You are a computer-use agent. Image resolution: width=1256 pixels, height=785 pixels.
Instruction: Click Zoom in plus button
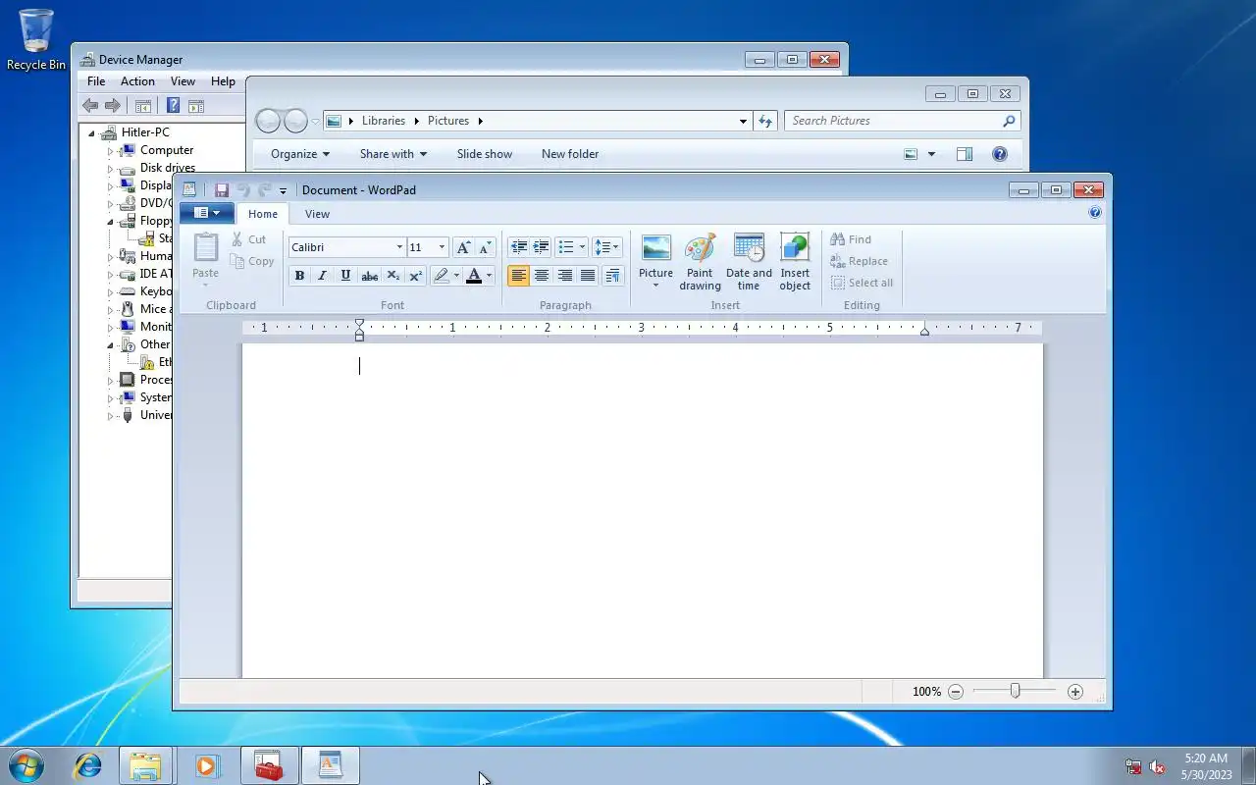(1075, 692)
